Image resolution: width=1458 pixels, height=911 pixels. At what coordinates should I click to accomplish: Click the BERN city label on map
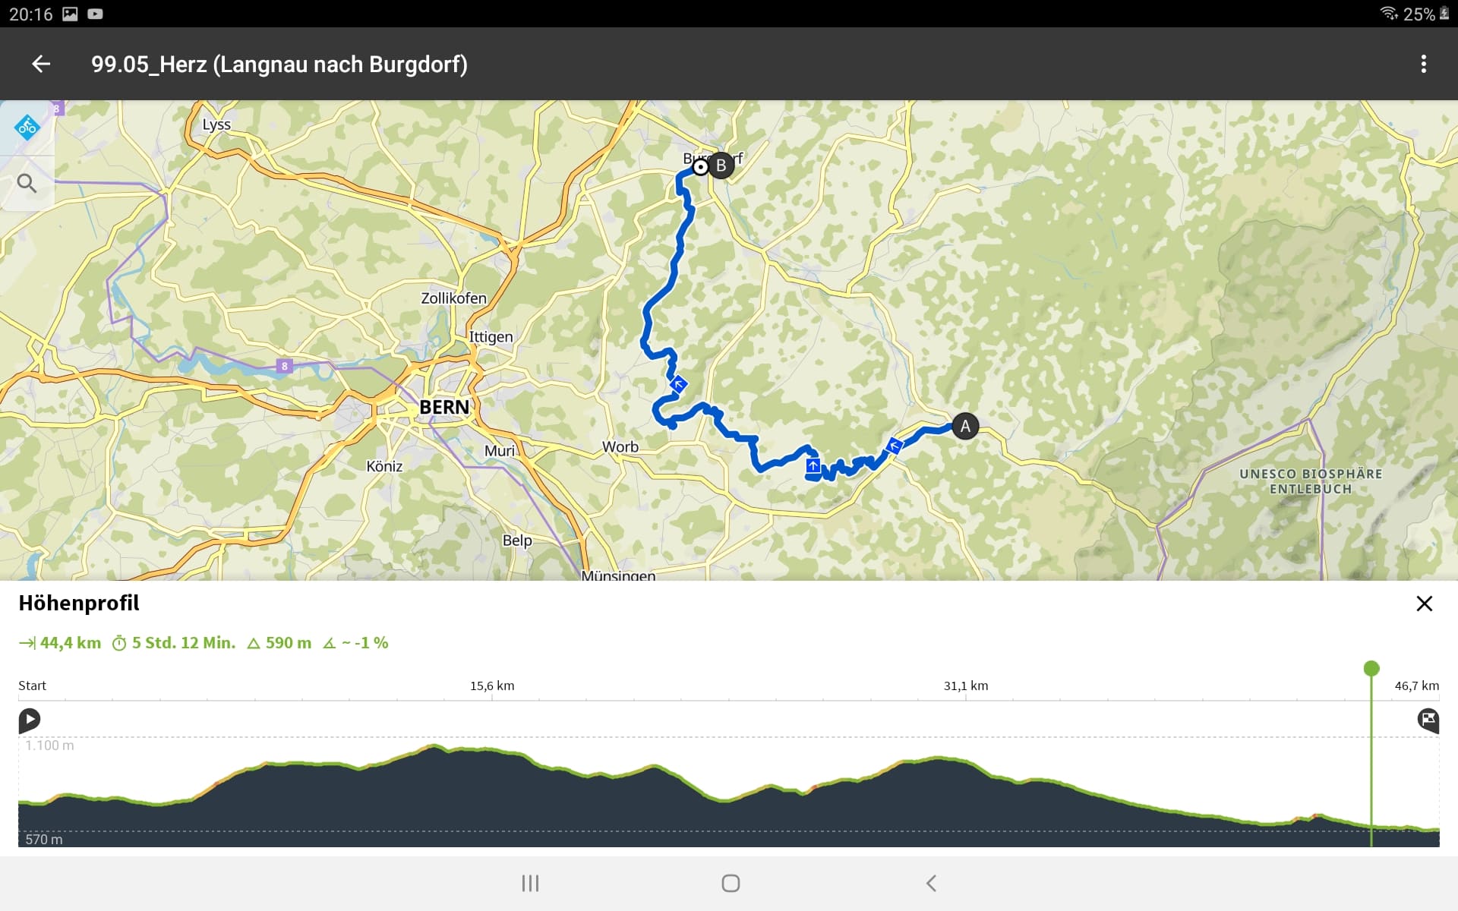click(x=444, y=408)
